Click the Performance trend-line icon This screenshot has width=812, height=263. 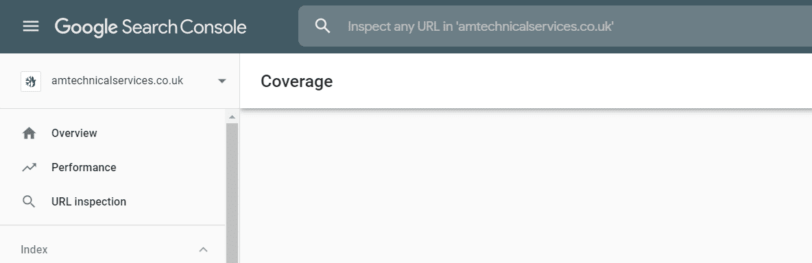tap(29, 167)
